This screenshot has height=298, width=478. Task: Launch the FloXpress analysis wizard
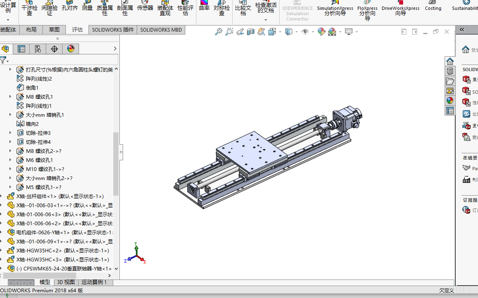click(x=367, y=10)
